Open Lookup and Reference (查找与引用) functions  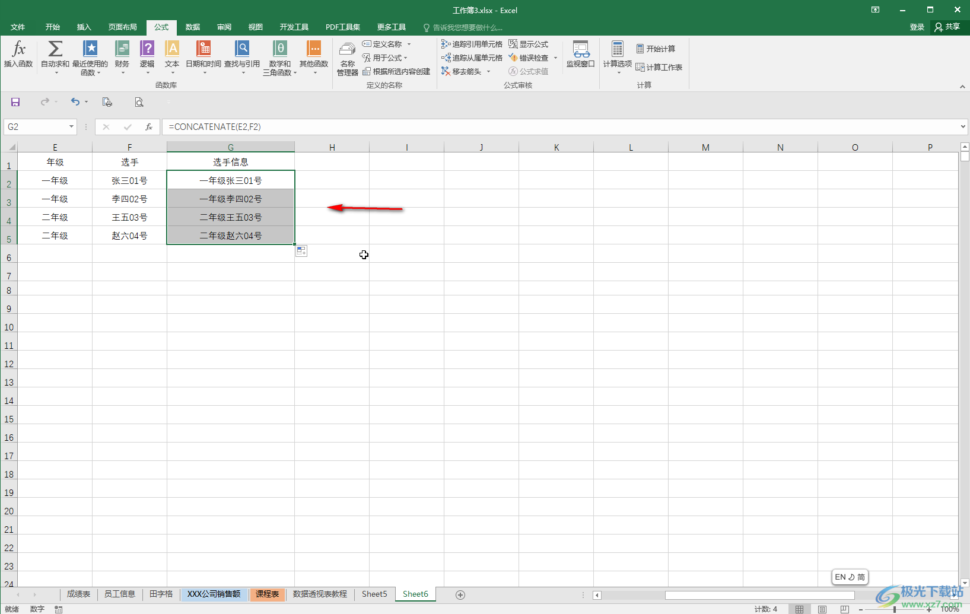click(242, 57)
